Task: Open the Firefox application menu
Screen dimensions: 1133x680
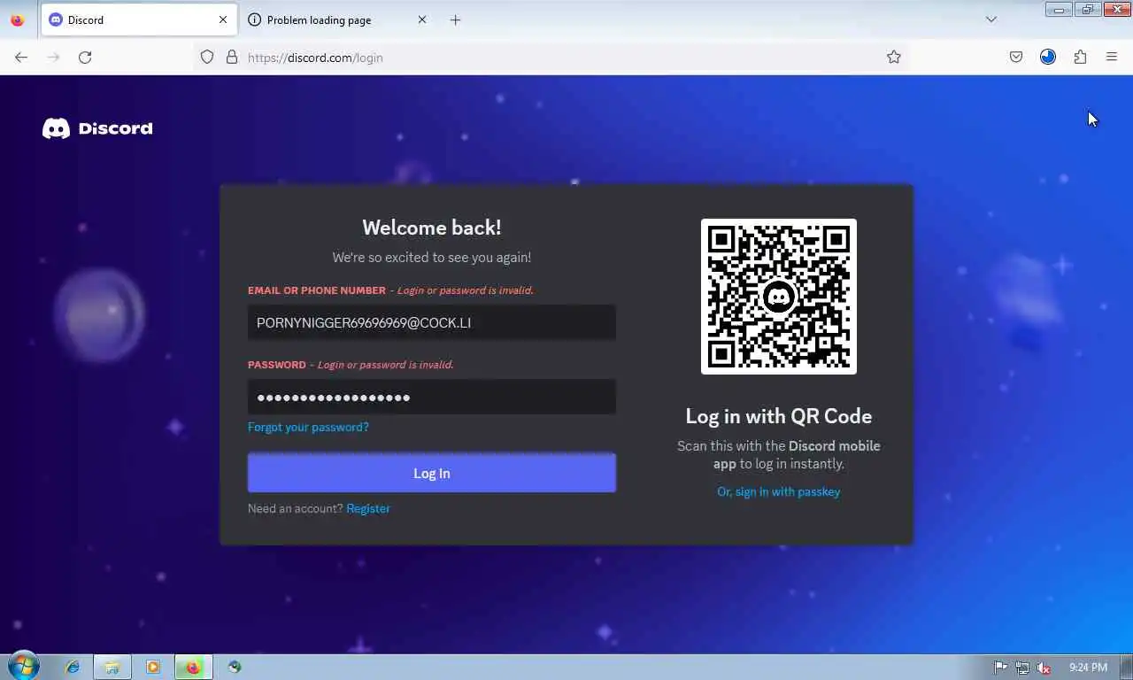Action: (1112, 58)
